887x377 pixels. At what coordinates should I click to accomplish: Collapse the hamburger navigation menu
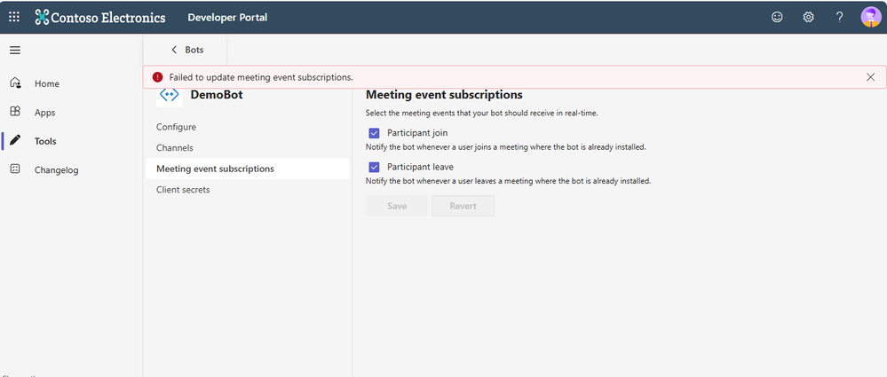[x=15, y=50]
